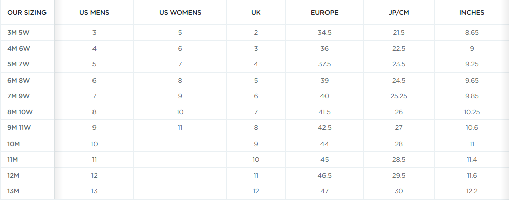Click the 4M 6W row label
Screen dimensions: 510x200
click(19, 49)
